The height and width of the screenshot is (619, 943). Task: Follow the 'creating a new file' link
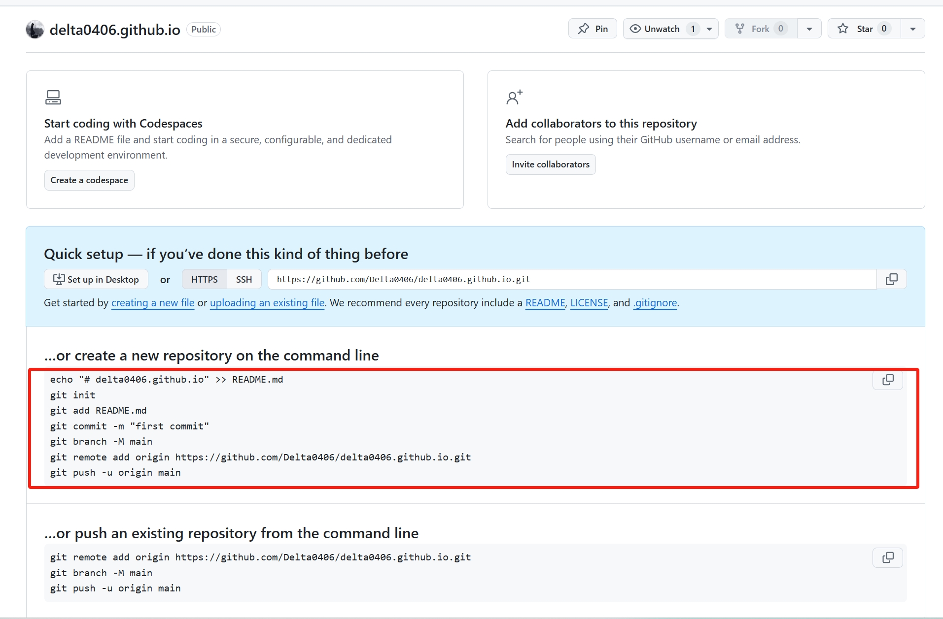[153, 303]
